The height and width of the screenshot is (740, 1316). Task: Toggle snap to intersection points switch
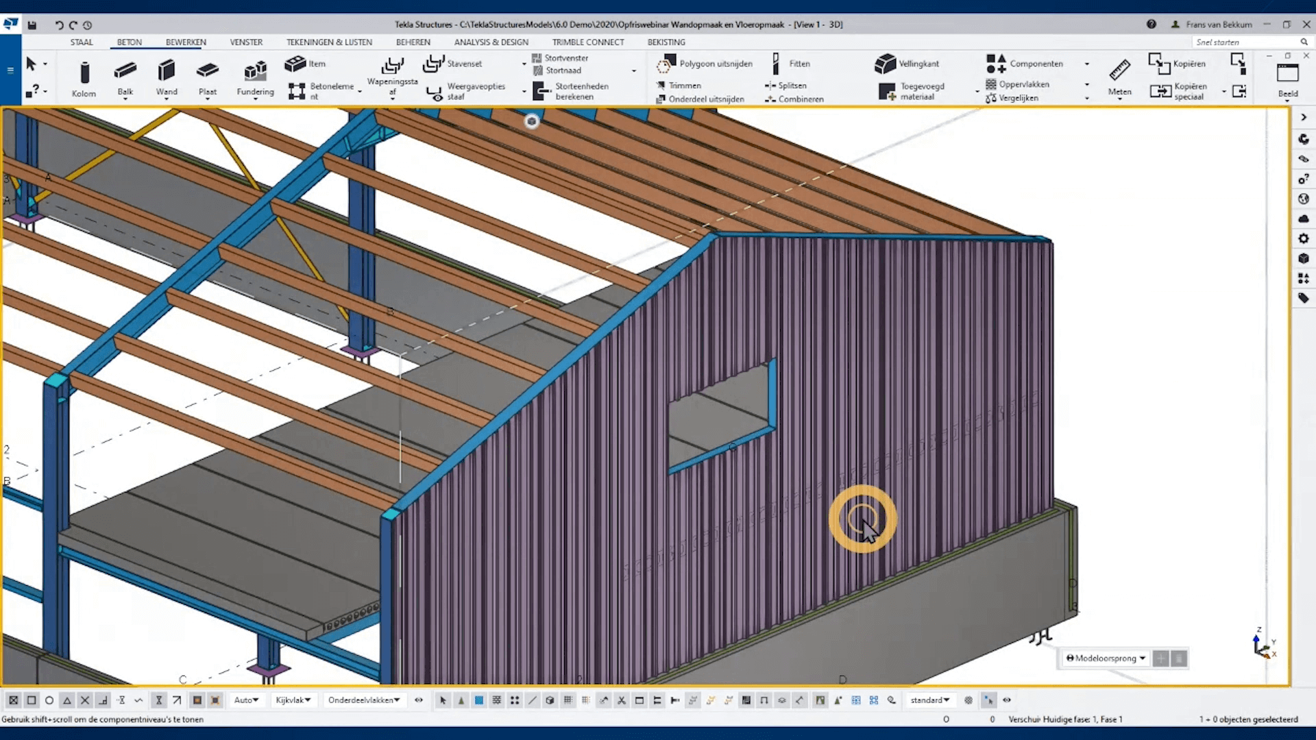tap(85, 700)
